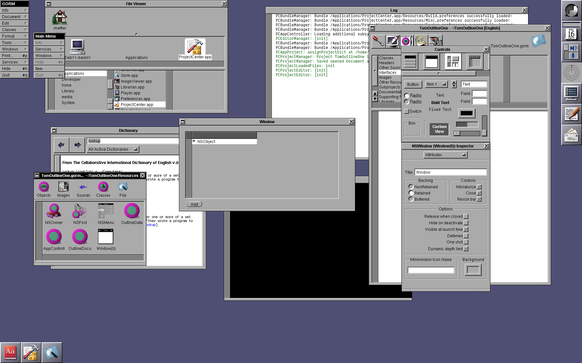Enable the Release when closed checkbox

(466, 216)
